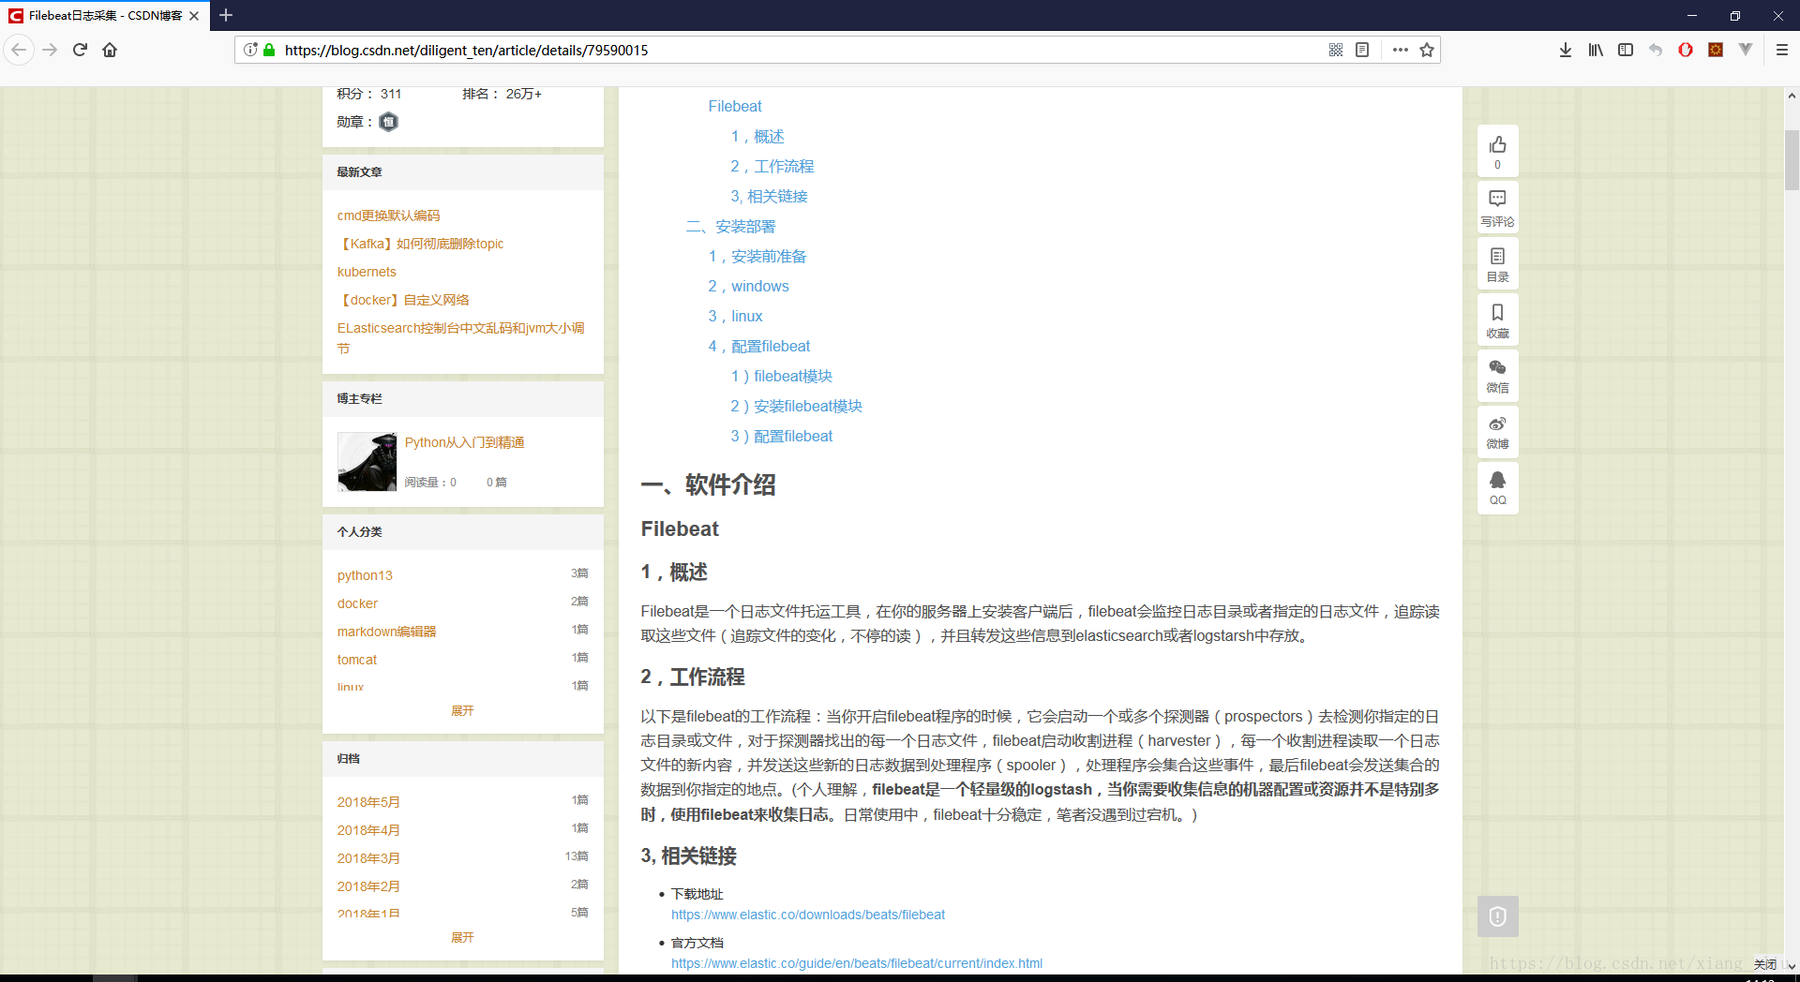The width and height of the screenshot is (1800, 982).
Task: Open the python13 category
Action: [x=365, y=575]
